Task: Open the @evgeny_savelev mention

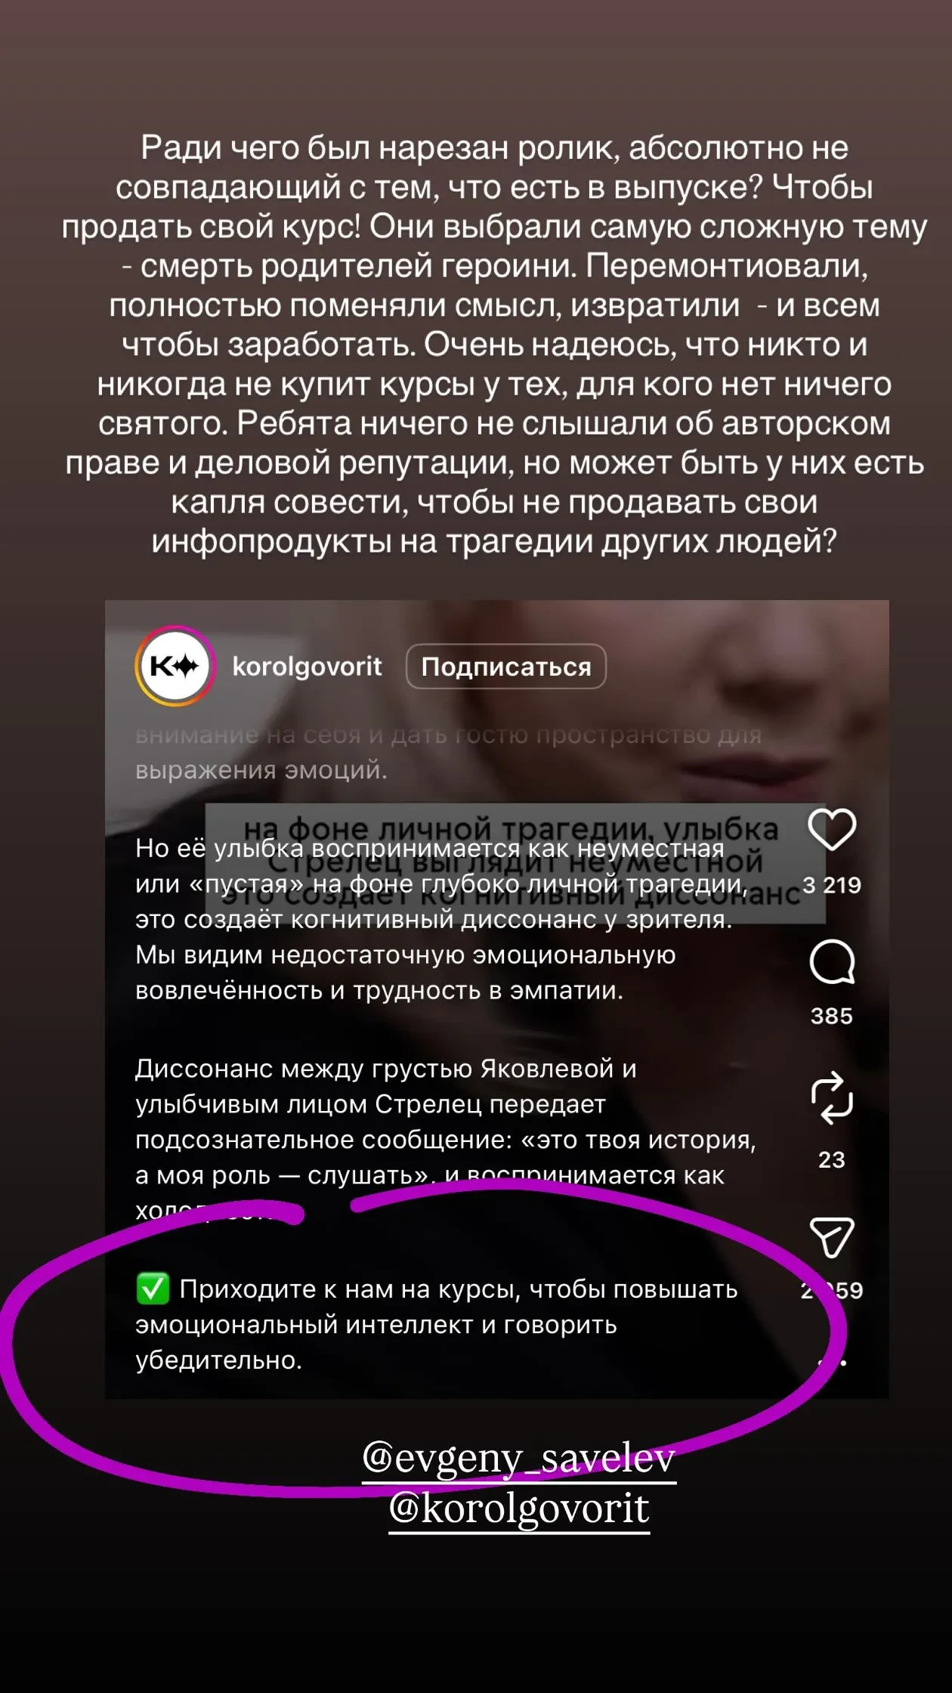Action: [x=518, y=1458]
